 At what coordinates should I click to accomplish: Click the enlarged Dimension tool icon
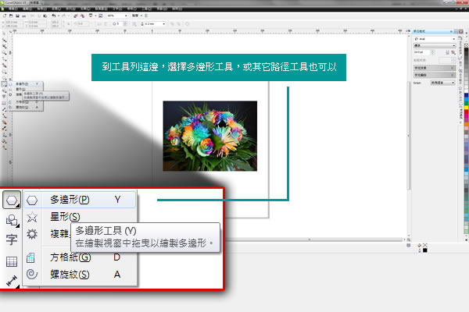tap(12, 281)
